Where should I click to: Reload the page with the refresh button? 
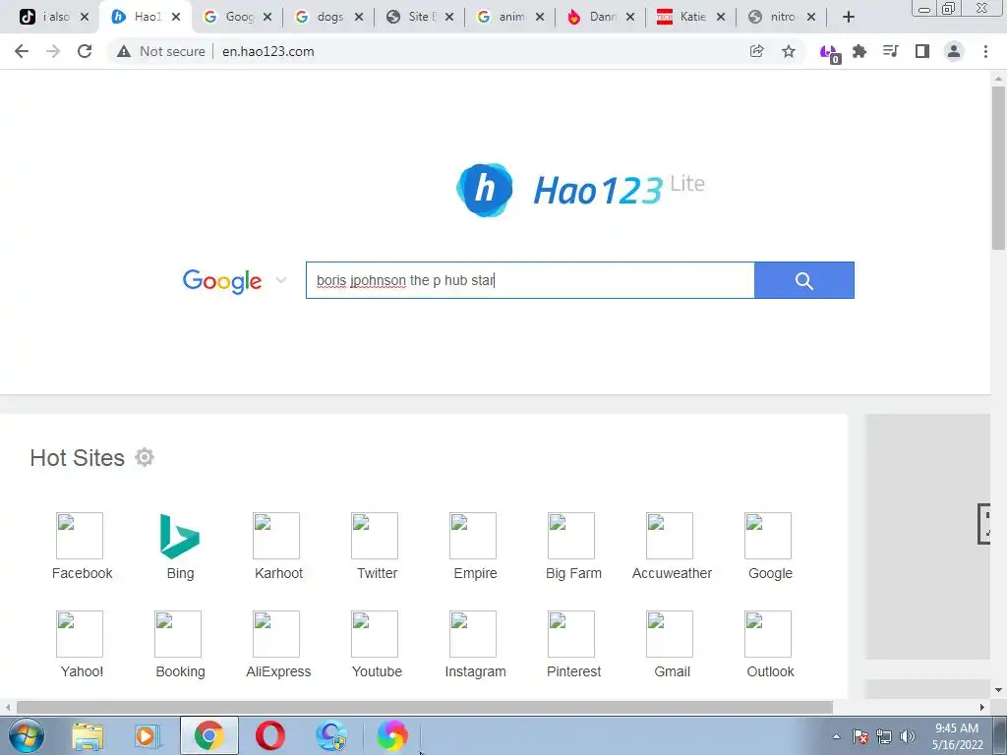(85, 51)
